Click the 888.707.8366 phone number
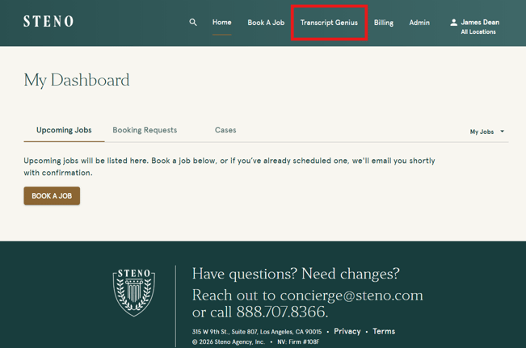Screen dimensions: 526x348 [x=281, y=312]
